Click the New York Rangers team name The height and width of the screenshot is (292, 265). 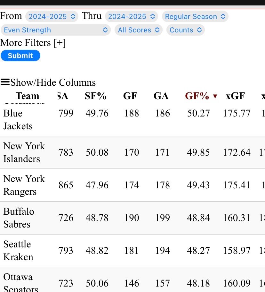pyautogui.click(x=24, y=185)
